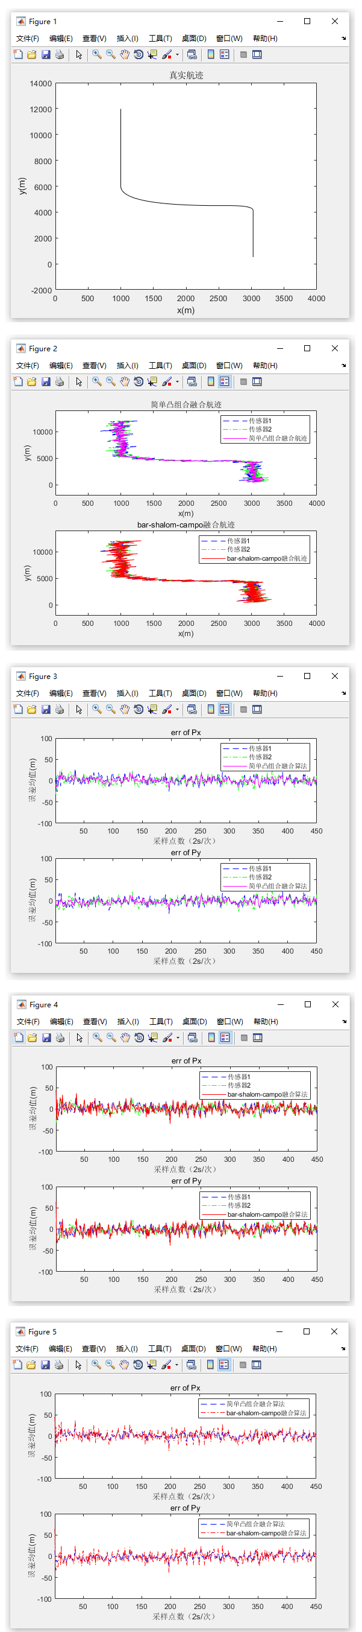Toggle Insert Legend in Figure 1 toolbar

(224, 55)
